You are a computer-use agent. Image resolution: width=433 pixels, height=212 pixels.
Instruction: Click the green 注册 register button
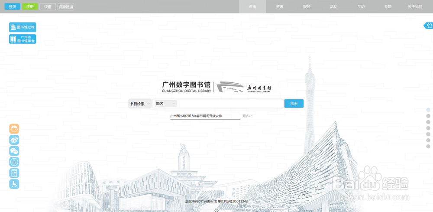point(30,7)
